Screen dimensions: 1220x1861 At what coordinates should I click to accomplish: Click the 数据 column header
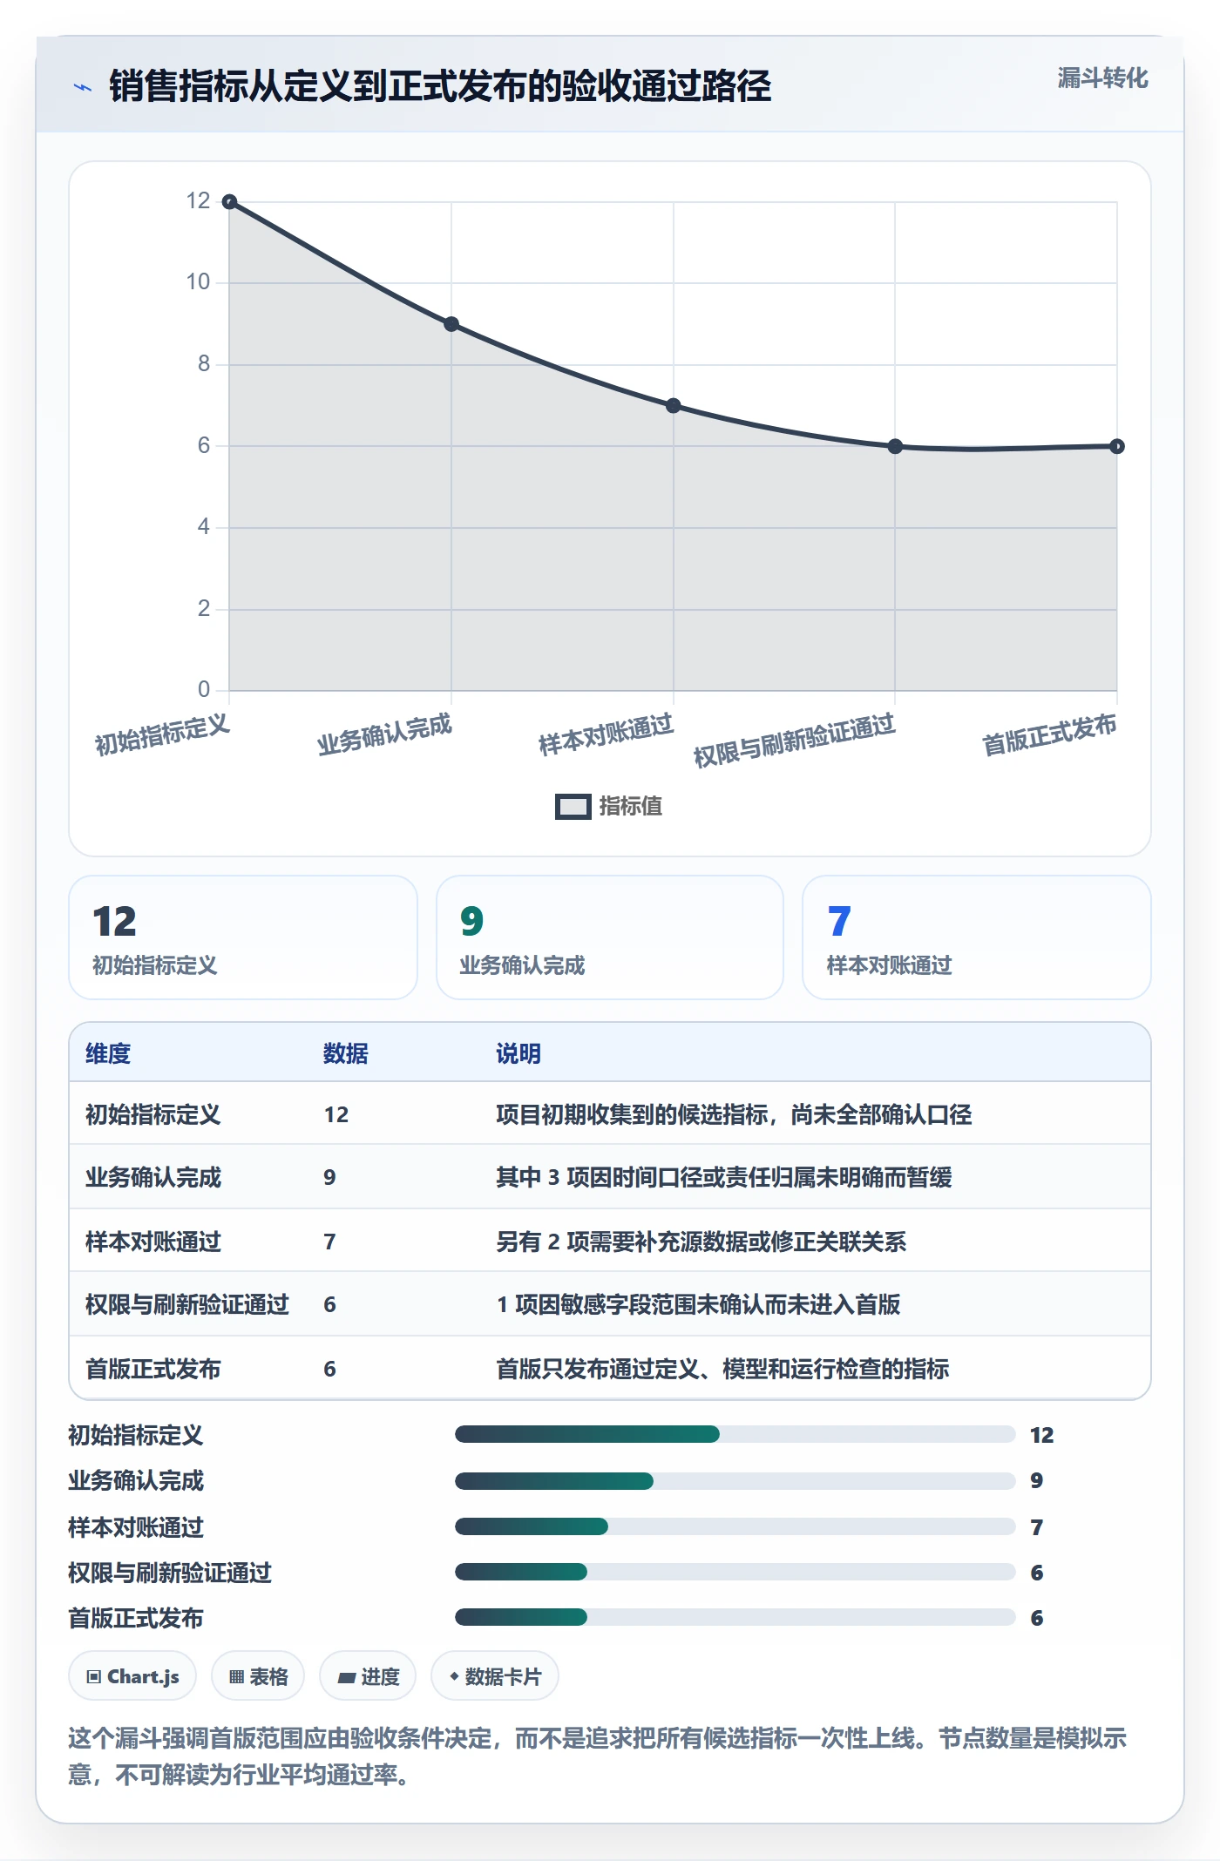pos(345,1053)
